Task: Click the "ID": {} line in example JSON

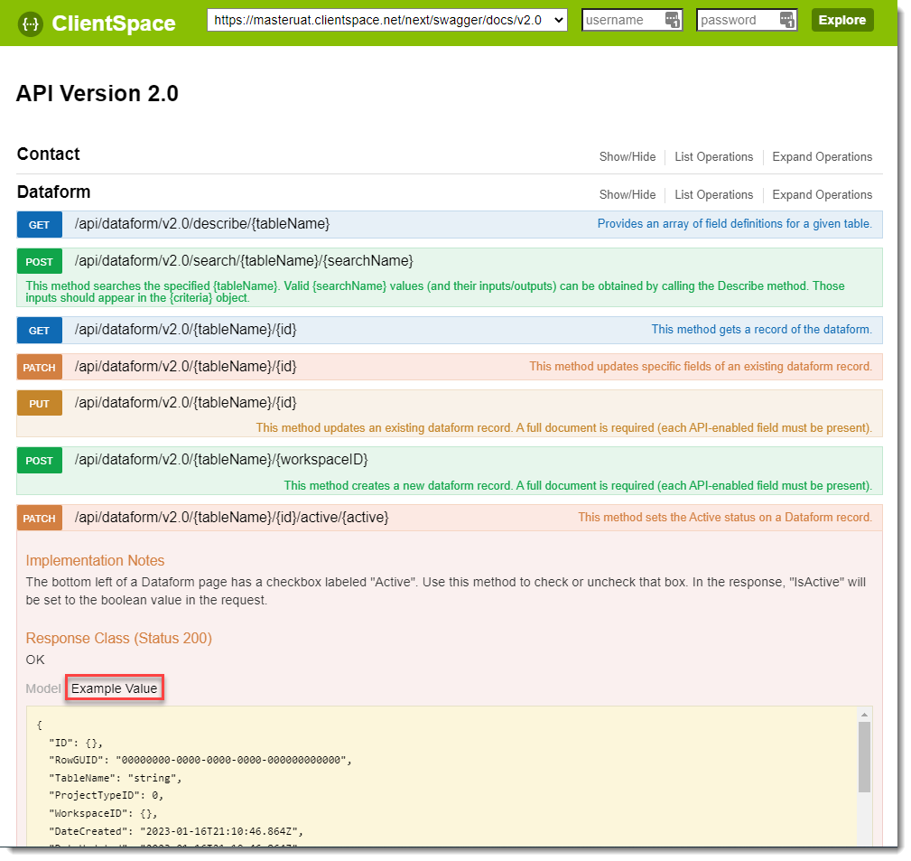Action: click(x=76, y=743)
